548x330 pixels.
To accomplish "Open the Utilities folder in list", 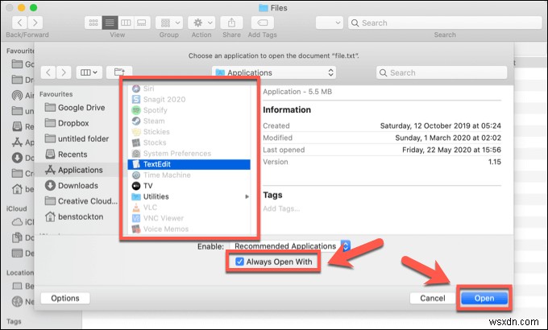I will pos(189,196).
